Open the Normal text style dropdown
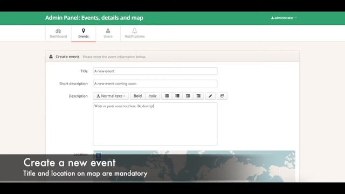The width and height of the screenshot is (345, 194). [111, 96]
